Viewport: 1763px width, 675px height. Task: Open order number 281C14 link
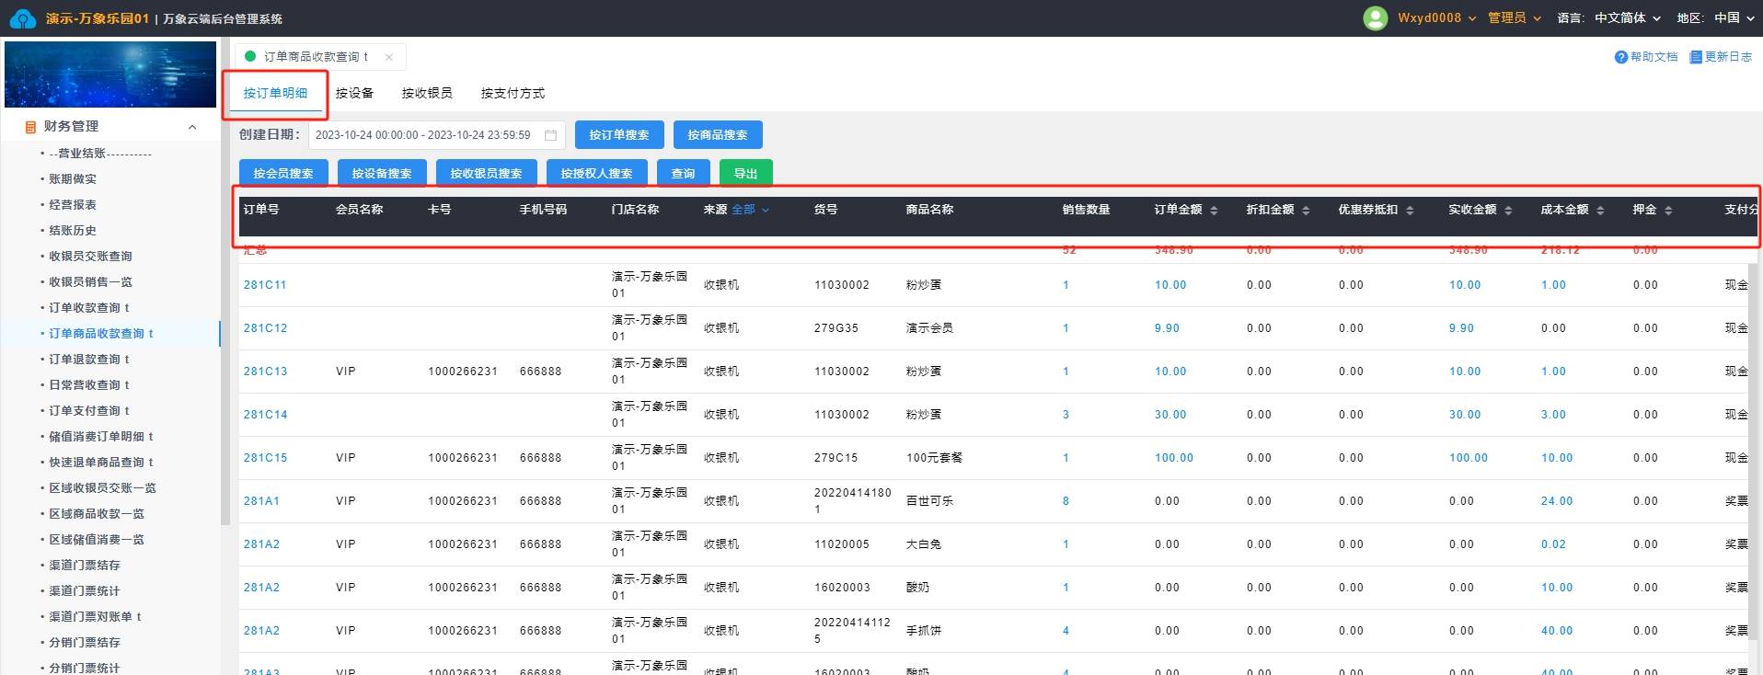265,415
